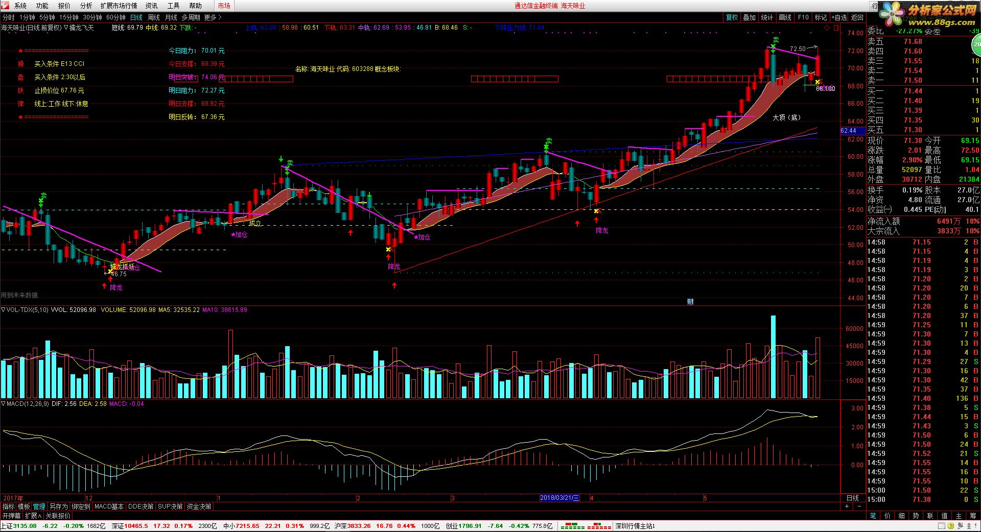The height and width of the screenshot is (532, 981).
Task: Select the 5分钟 period
Action: point(47,17)
